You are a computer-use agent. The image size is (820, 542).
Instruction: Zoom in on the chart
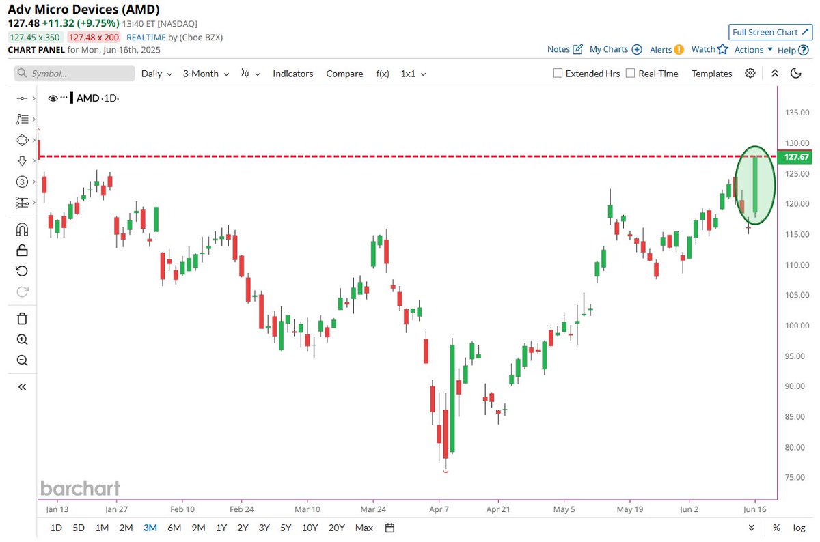pyautogui.click(x=22, y=339)
